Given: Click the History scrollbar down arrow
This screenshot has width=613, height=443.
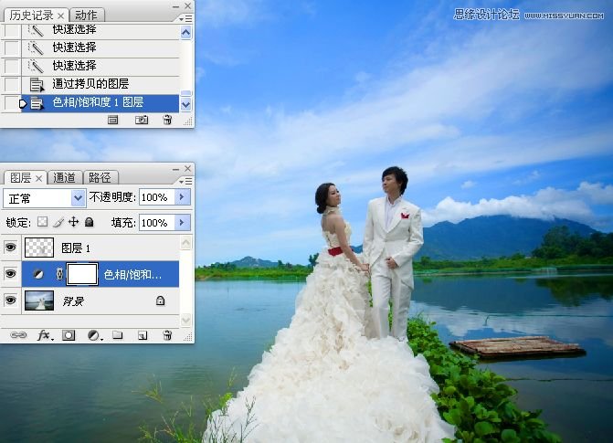Looking at the screenshot, I should 186,104.
